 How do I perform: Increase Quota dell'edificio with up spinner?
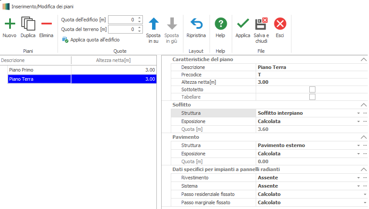[139, 18]
